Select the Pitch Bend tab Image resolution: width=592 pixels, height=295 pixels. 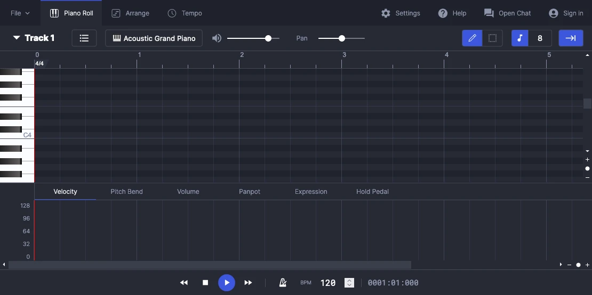click(126, 191)
